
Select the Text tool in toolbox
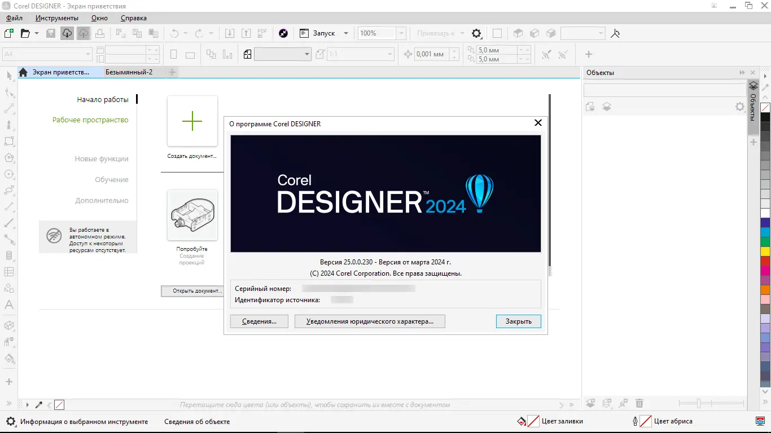tap(9, 305)
